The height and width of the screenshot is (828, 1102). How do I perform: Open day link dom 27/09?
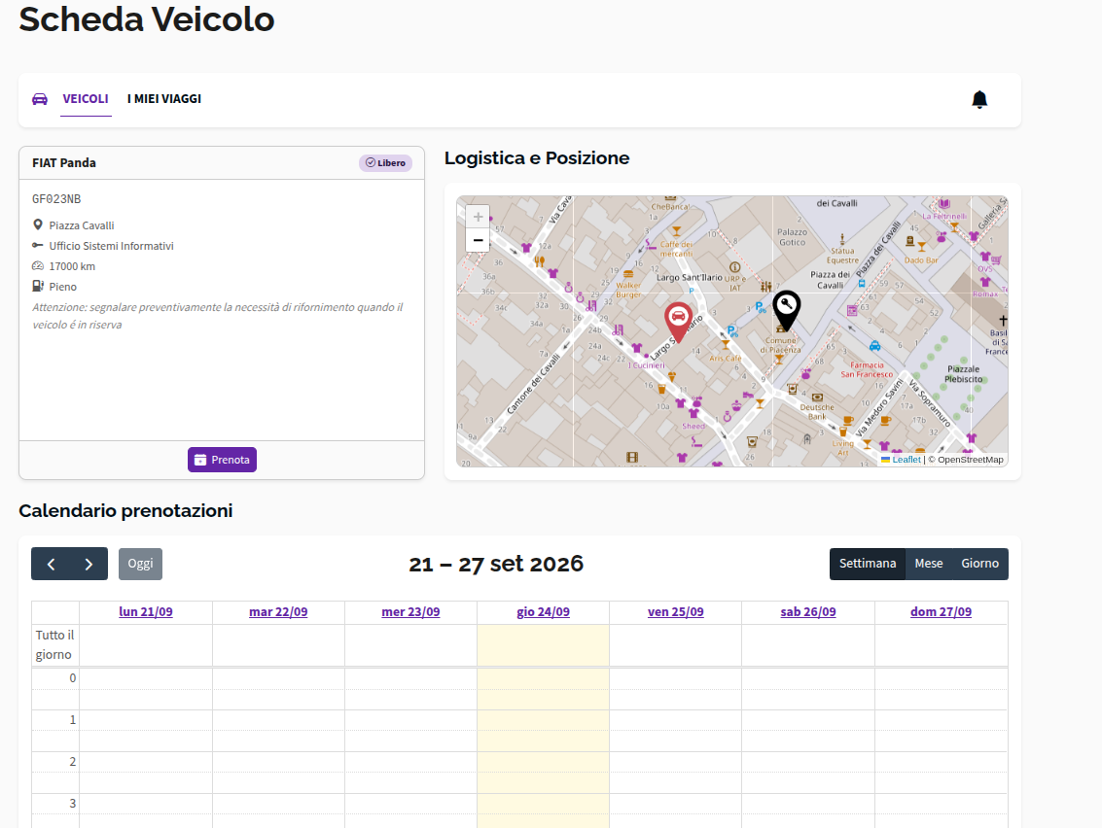click(x=942, y=611)
